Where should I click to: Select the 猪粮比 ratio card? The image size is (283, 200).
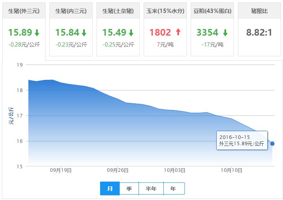(x=259, y=11)
